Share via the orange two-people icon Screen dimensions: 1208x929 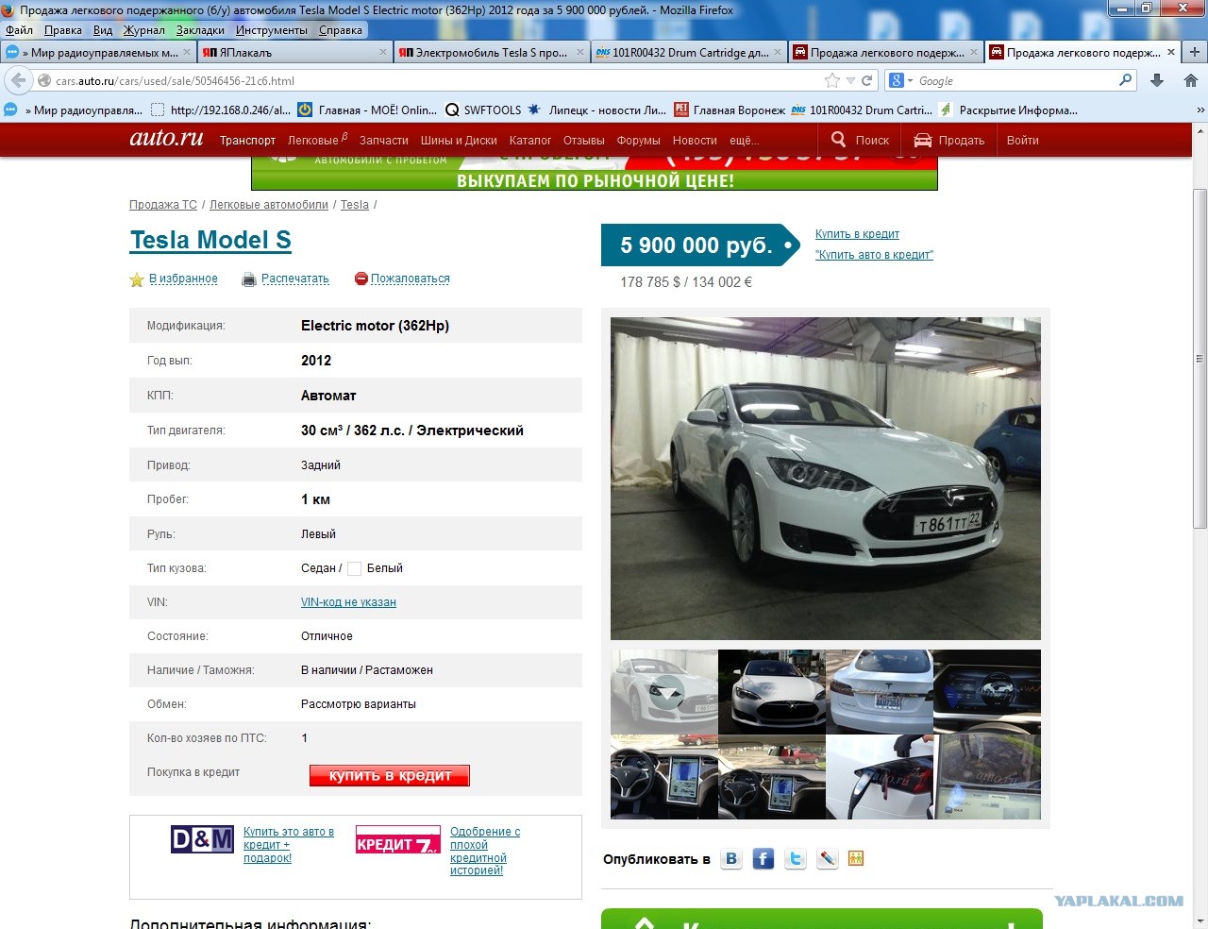(x=856, y=858)
